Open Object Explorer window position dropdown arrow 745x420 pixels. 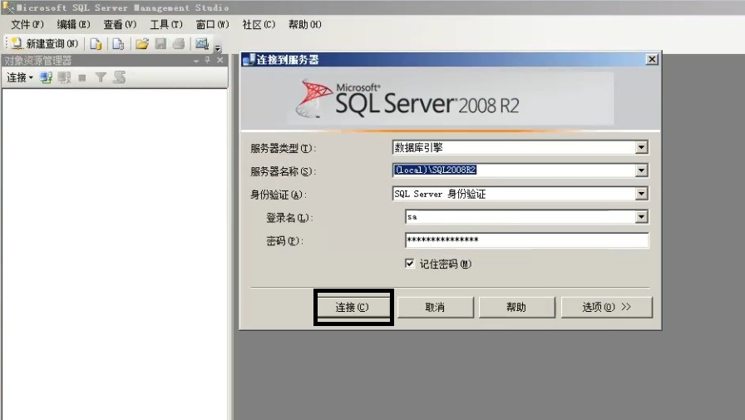195,61
